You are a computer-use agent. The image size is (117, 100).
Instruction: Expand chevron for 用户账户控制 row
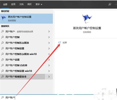click(x=49, y=37)
